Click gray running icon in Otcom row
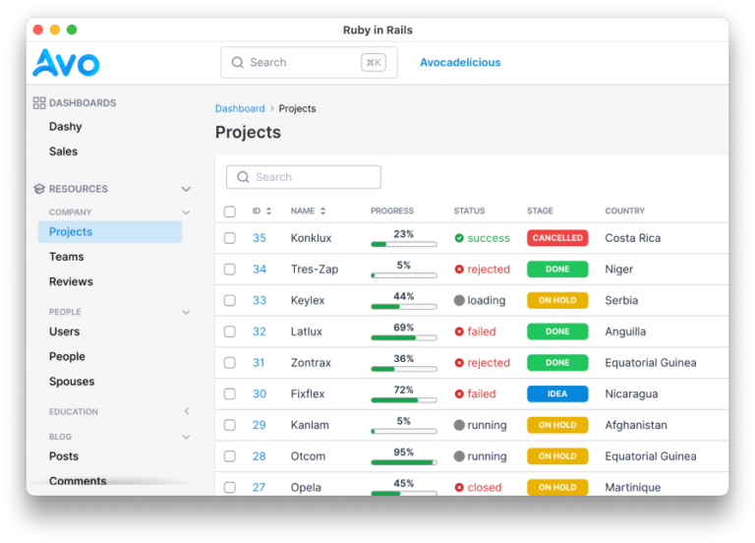This screenshot has width=755, height=543. pos(459,456)
